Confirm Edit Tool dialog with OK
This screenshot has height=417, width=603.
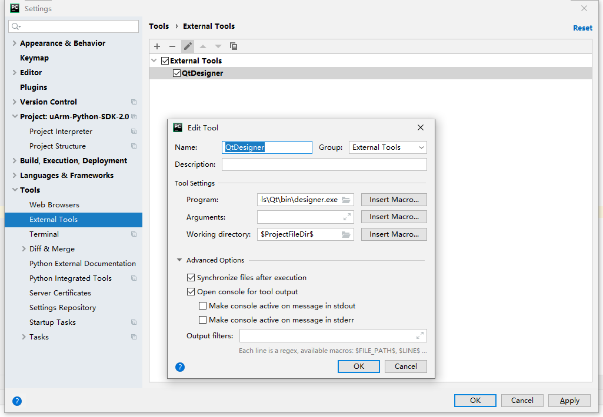click(358, 366)
